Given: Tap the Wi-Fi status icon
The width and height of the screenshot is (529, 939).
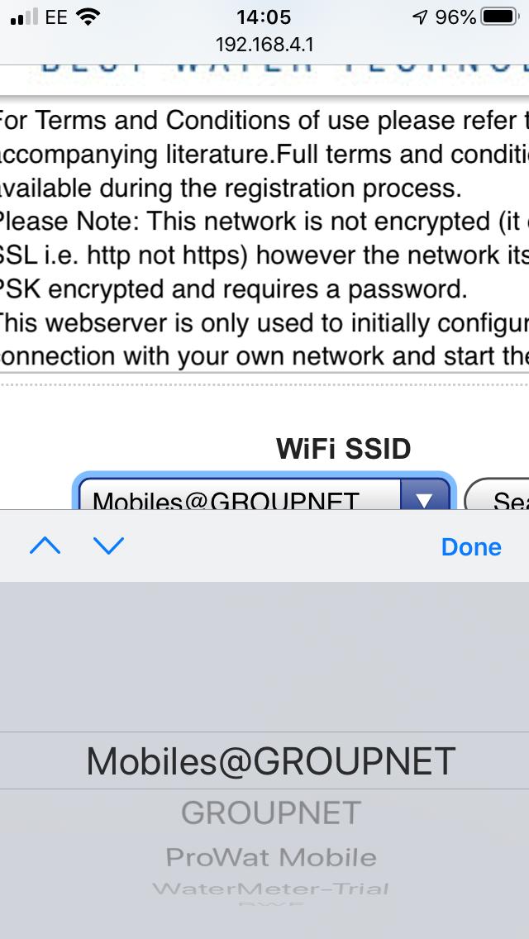Looking at the screenshot, I should [x=88, y=17].
